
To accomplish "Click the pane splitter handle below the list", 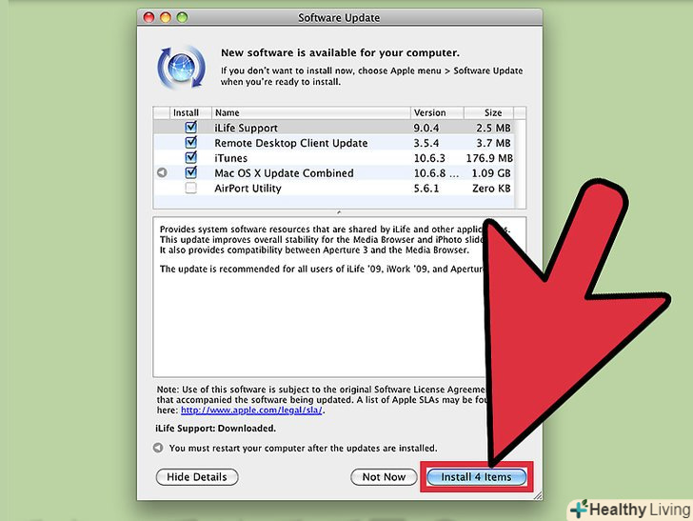I will click(339, 212).
